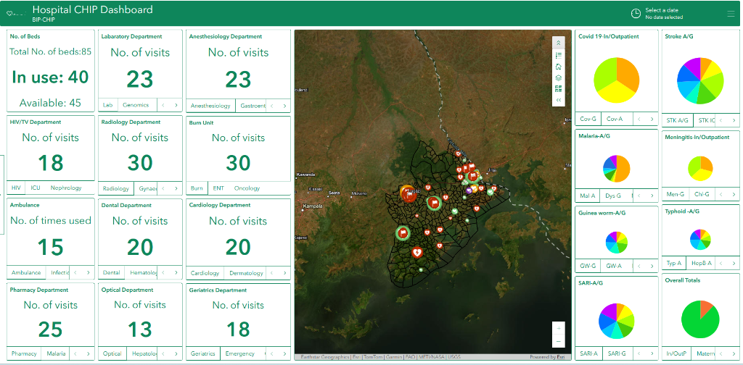Next tab arrow in SARI chart card

(652, 353)
